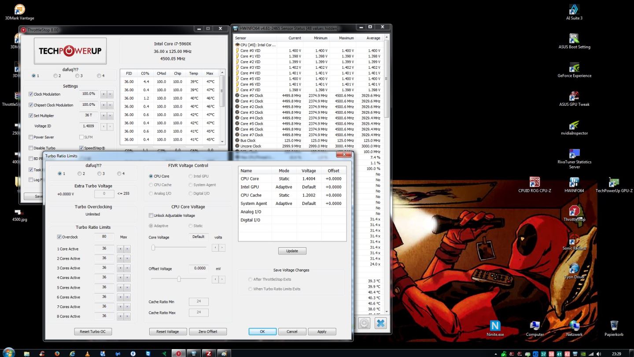Click Cancel in Turbo Ratio Limits
Screen dimensions: 634x357
pos(292,331)
